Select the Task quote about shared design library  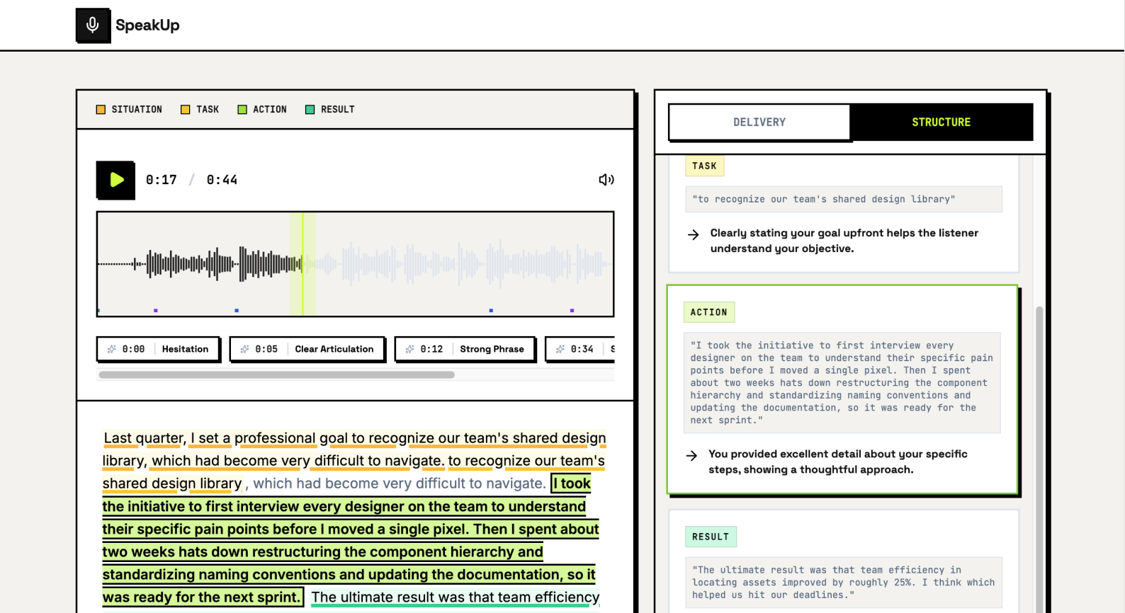(x=844, y=199)
